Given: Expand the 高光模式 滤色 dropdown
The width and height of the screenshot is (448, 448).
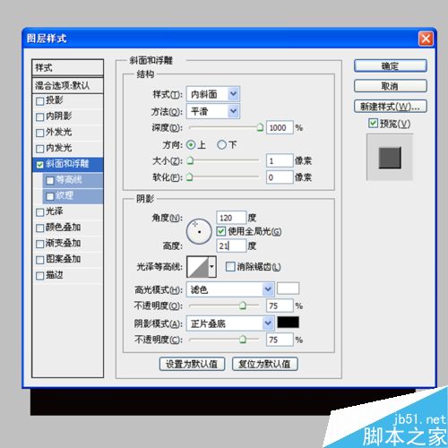Looking at the screenshot, I should pyautogui.click(x=230, y=289).
